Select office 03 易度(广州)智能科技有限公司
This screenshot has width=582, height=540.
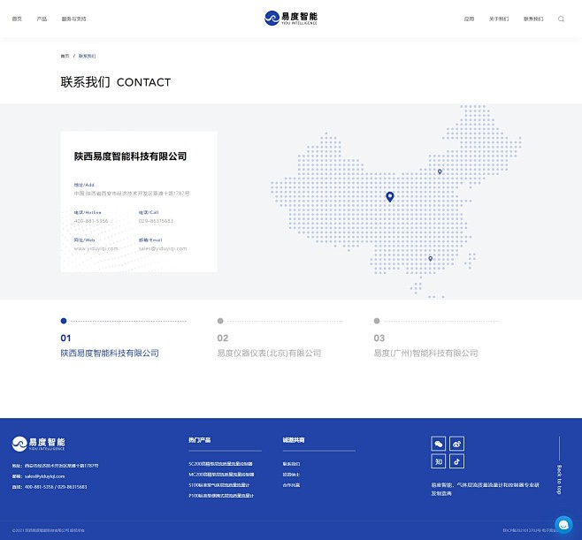[425, 354]
